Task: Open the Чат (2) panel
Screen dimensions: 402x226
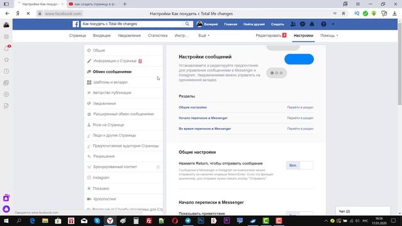Action: (x=363, y=211)
